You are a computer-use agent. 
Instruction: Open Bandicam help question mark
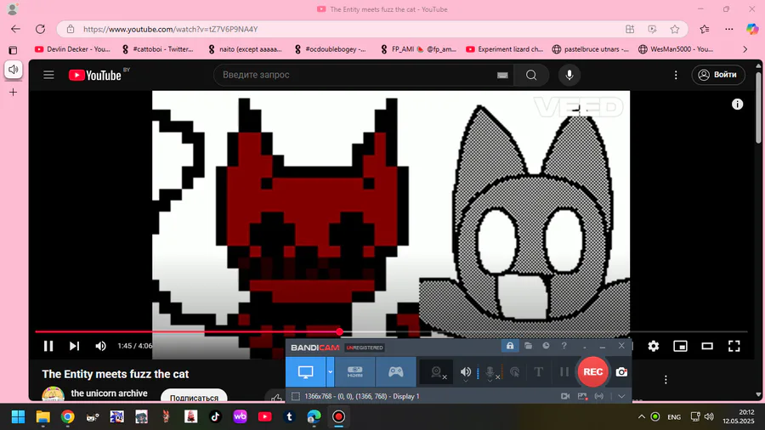[564, 346]
